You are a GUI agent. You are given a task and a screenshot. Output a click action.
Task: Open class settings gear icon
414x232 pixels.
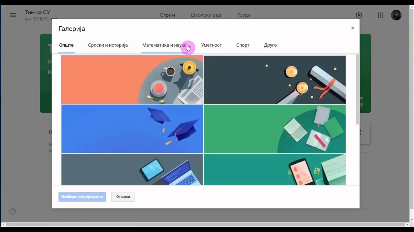pyautogui.click(x=359, y=15)
